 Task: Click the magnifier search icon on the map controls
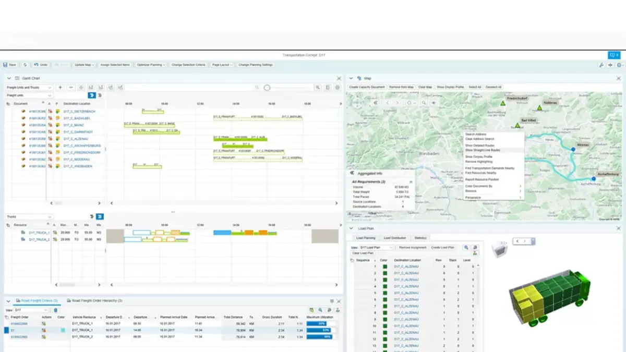pos(424,103)
